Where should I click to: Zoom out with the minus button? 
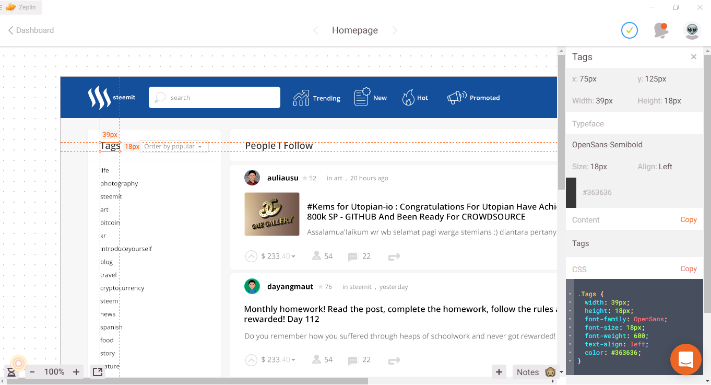tap(32, 372)
